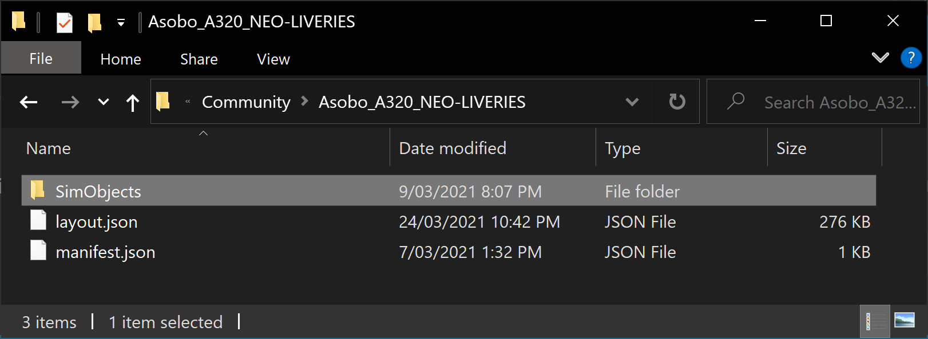Image resolution: width=928 pixels, height=339 pixels.
Task: Expand the address bar history dropdown
Action: pos(632,102)
